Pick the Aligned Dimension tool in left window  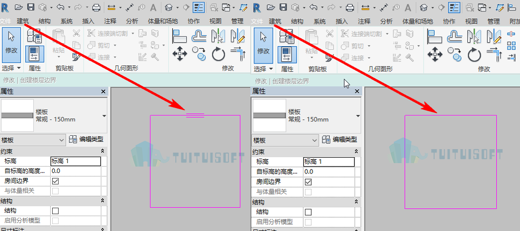point(130,7)
